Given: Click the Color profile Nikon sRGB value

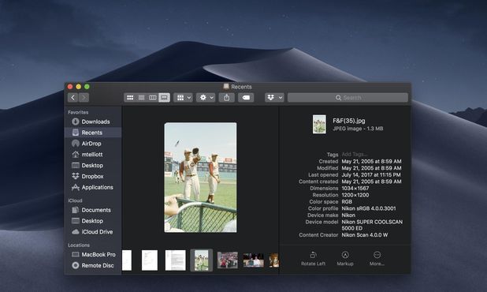Looking at the screenshot, I should (369, 208).
